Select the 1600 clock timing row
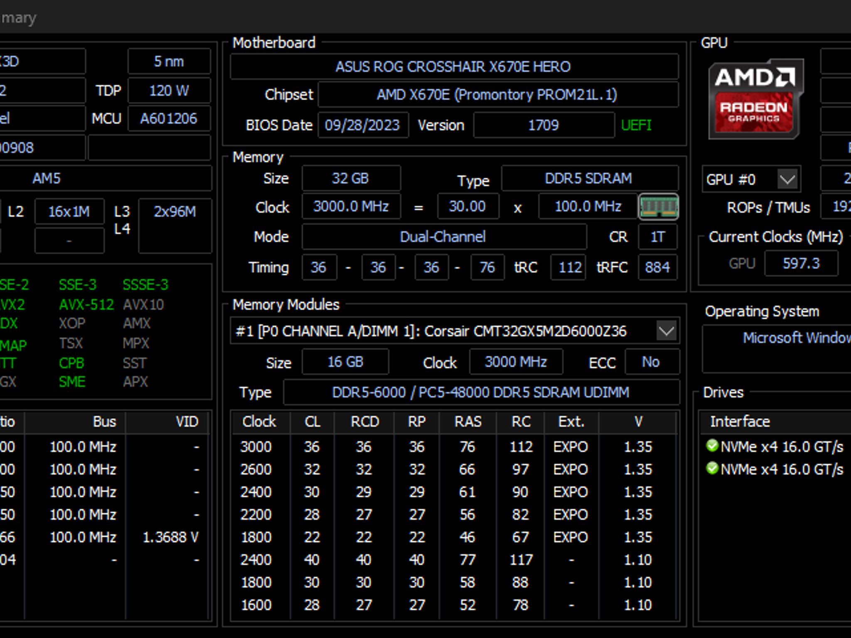The height and width of the screenshot is (638, 851). (454, 605)
